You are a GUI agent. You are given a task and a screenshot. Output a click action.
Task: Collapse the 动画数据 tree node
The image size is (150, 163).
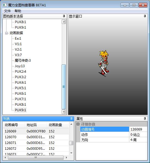click(6, 33)
